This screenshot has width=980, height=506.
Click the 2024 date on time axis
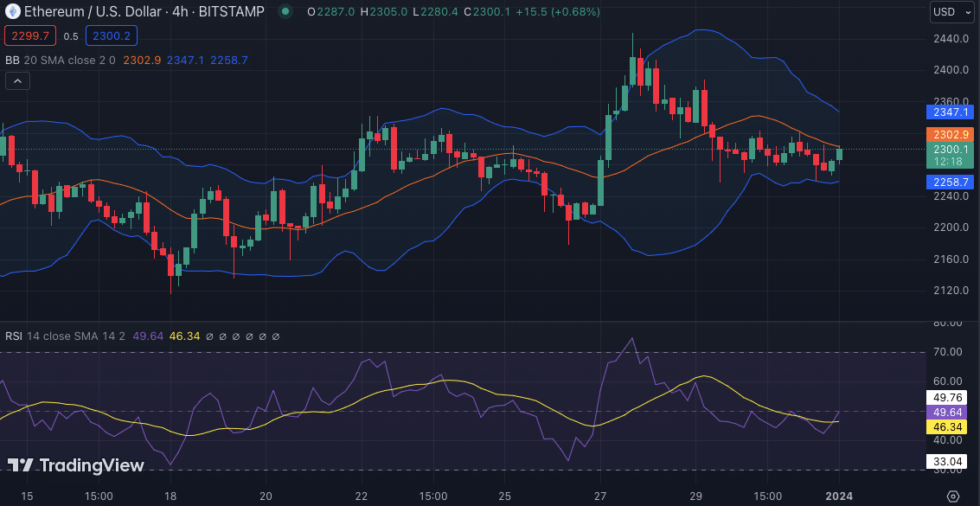(x=839, y=496)
